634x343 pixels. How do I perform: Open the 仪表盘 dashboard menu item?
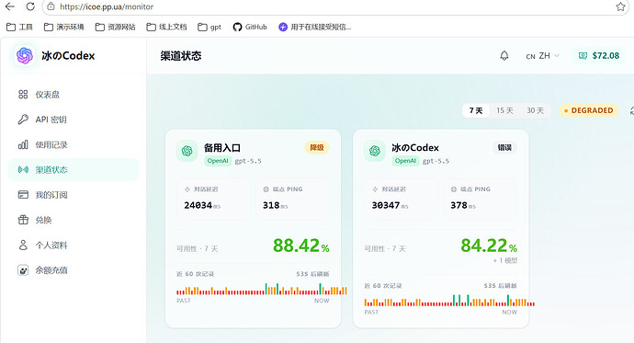tap(74, 95)
